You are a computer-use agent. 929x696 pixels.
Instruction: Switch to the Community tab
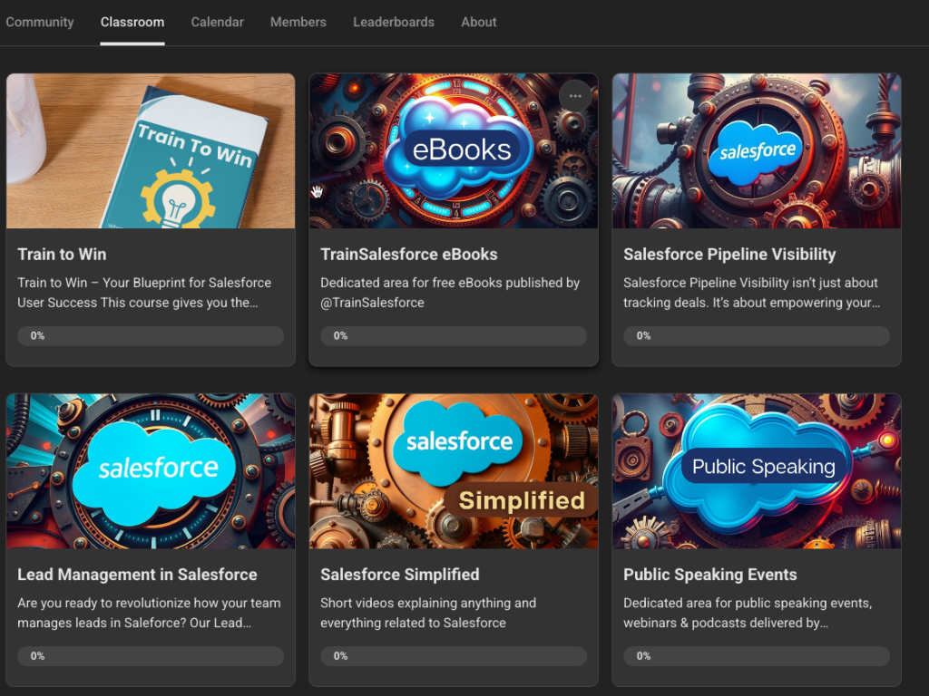40,22
